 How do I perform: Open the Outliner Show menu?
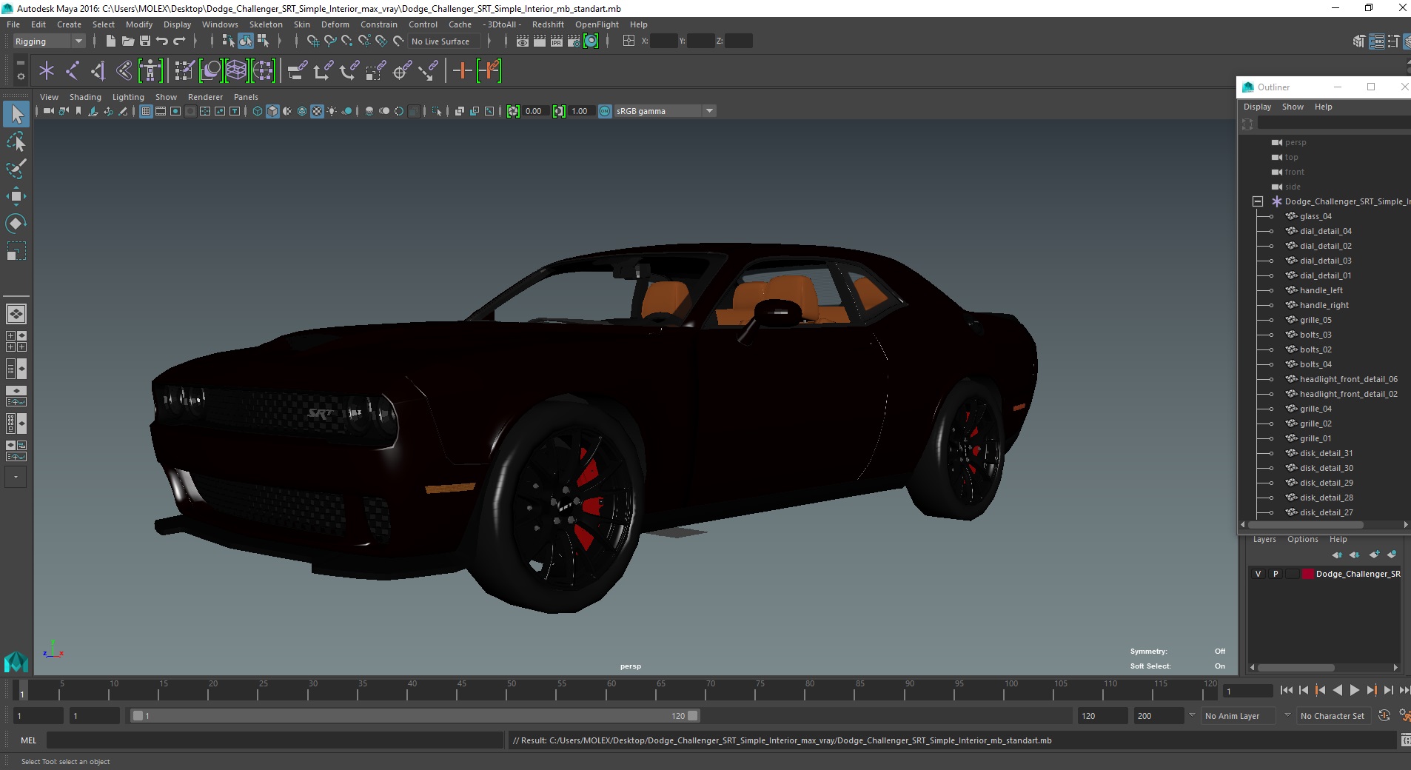(1293, 107)
